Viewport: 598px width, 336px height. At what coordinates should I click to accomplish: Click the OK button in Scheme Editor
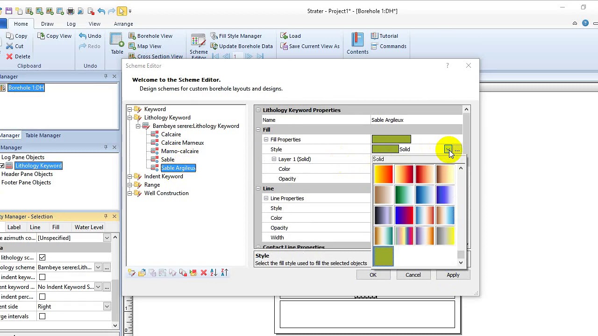coord(373,275)
